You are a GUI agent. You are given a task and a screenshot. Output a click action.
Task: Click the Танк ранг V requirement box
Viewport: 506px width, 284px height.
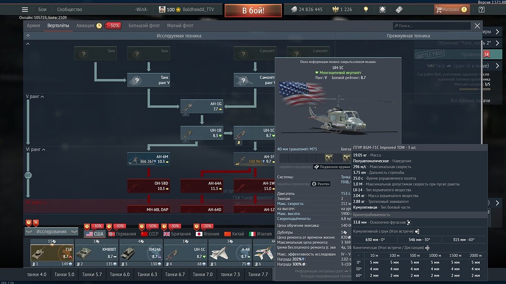point(148,80)
